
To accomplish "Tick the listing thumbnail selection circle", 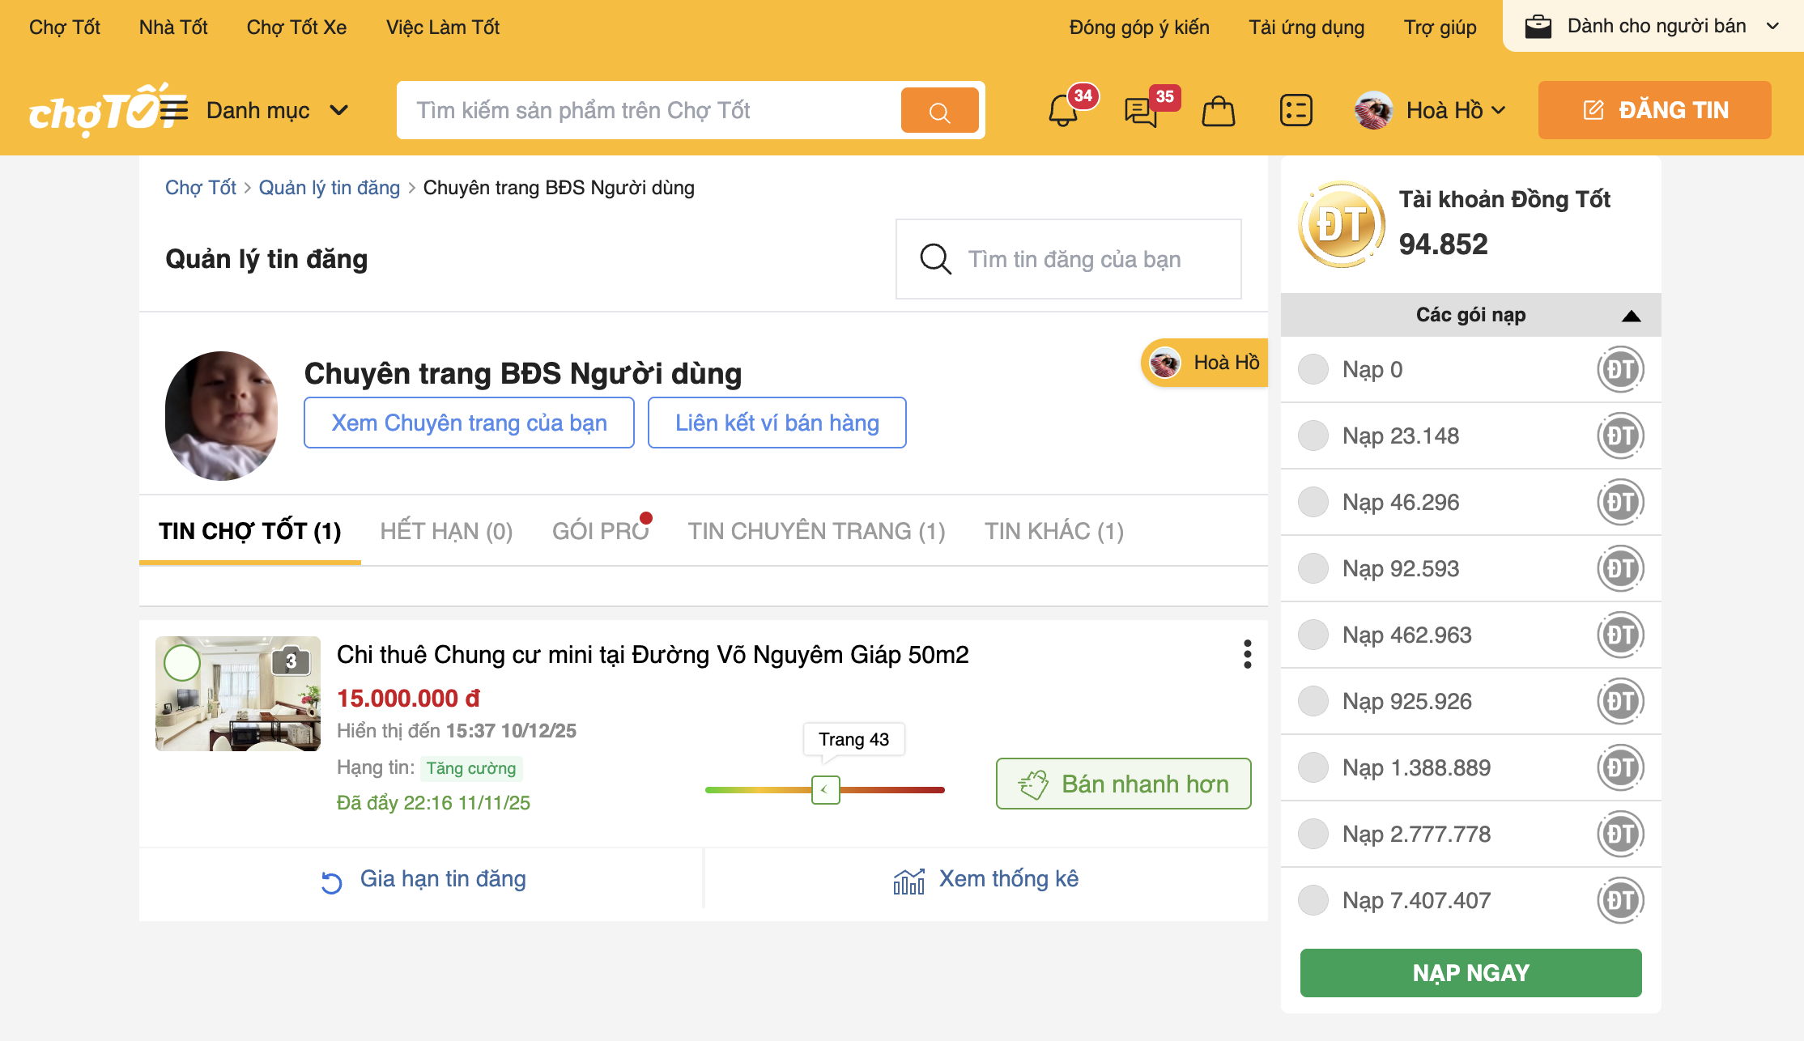I will [182, 663].
